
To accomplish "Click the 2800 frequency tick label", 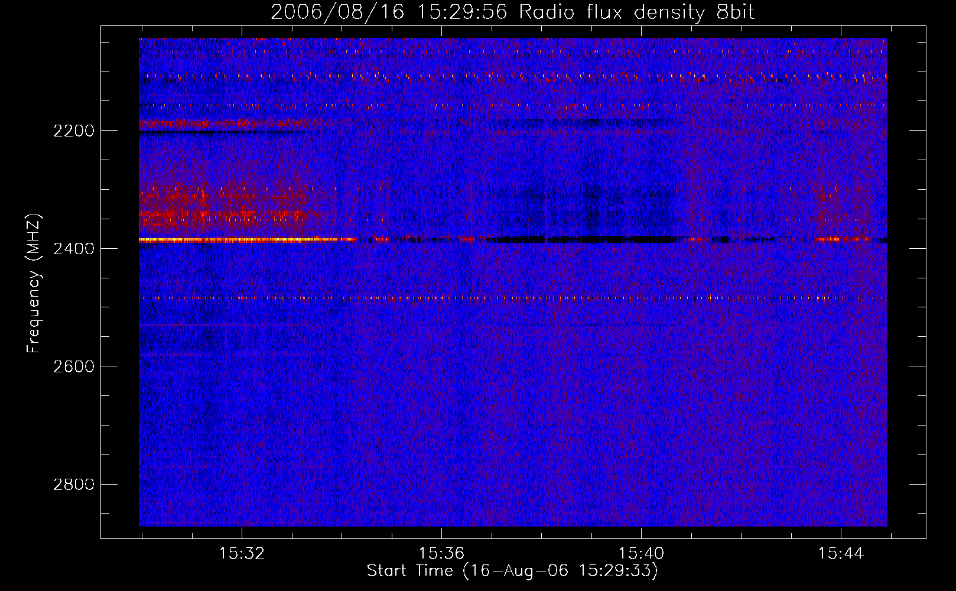I will coord(74,485).
